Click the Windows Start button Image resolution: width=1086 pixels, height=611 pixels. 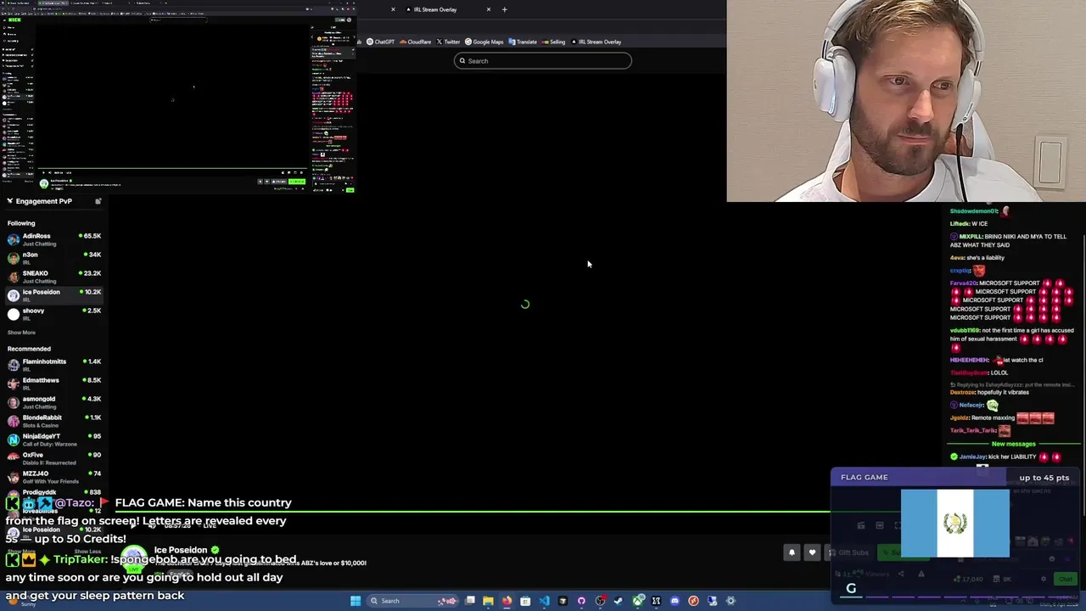[355, 601]
